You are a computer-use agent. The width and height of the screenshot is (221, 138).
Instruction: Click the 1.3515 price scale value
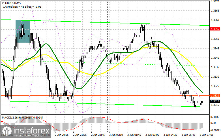(x=215, y=105)
